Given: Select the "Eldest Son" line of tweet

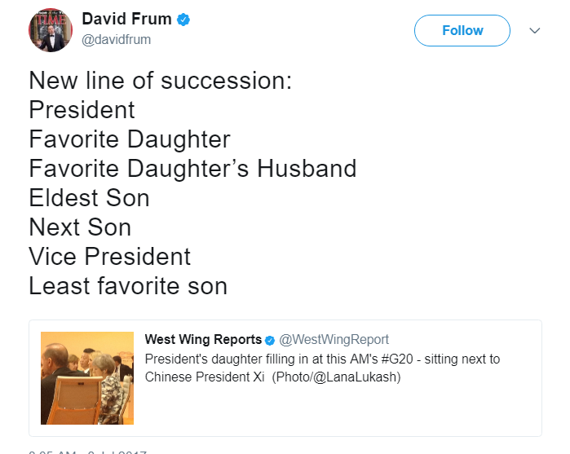Looking at the screenshot, I should pos(89,198).
